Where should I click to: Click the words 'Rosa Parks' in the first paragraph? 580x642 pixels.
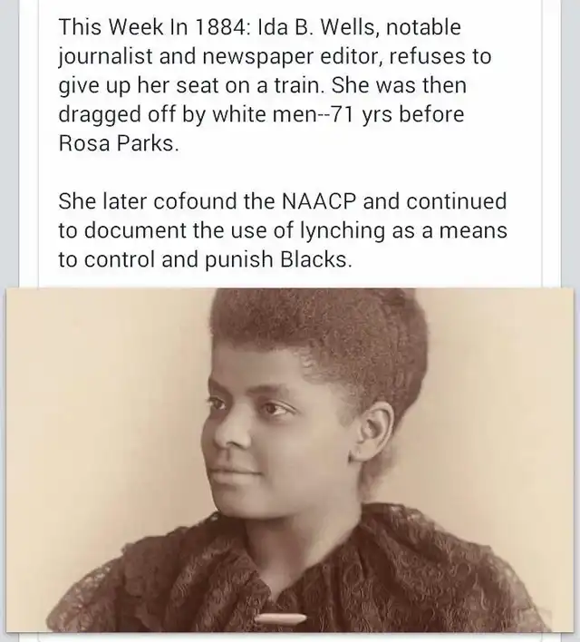click(117, 143)
